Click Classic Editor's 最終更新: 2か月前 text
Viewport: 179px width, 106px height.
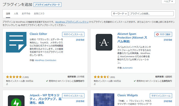(x=76, y=77)
